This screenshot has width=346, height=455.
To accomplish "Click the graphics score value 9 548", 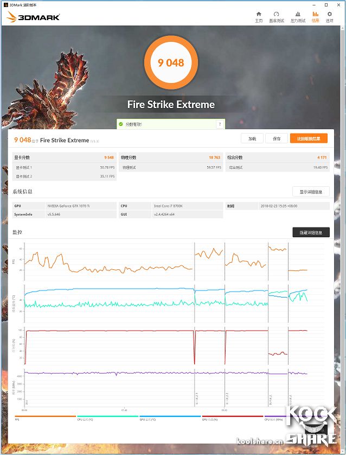I will [x=109, y=157].
